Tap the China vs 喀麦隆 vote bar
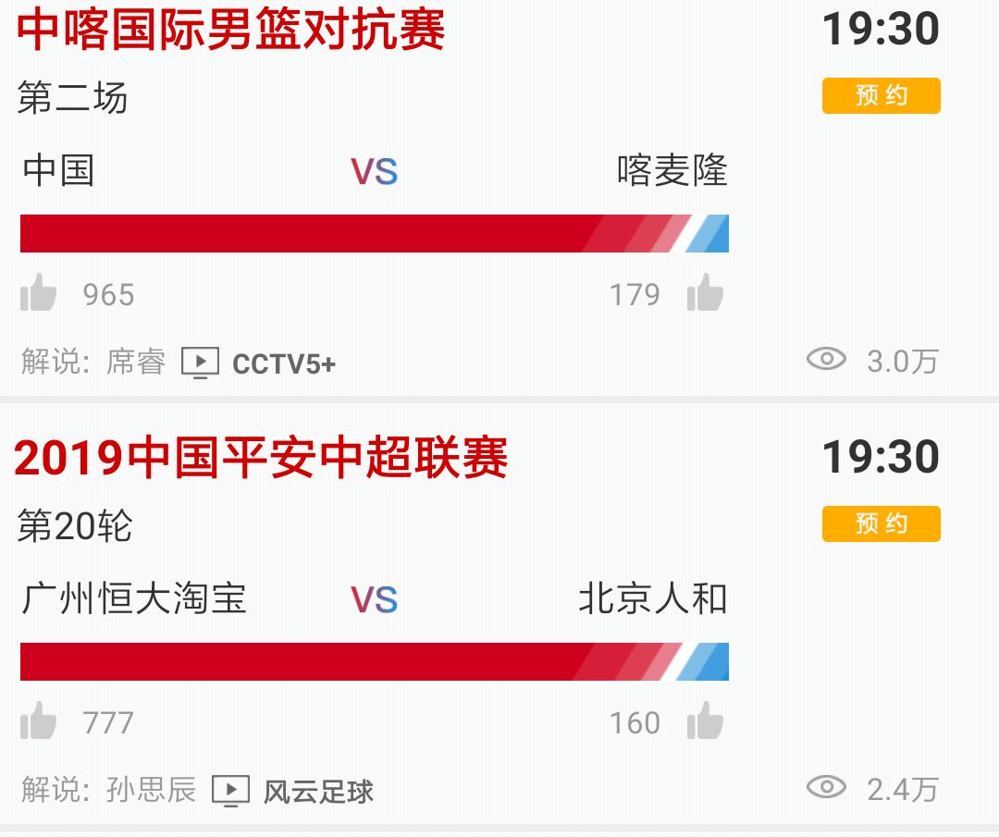This screenshot has width=999, height=837. point(374,233)
